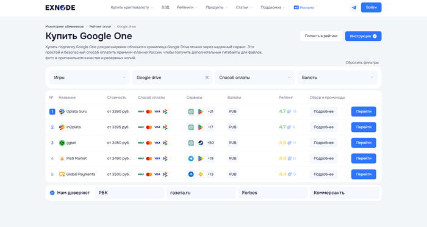Click SBP icon in Oplata Guru row
The image size is (427, 227).
pos(165,112)
